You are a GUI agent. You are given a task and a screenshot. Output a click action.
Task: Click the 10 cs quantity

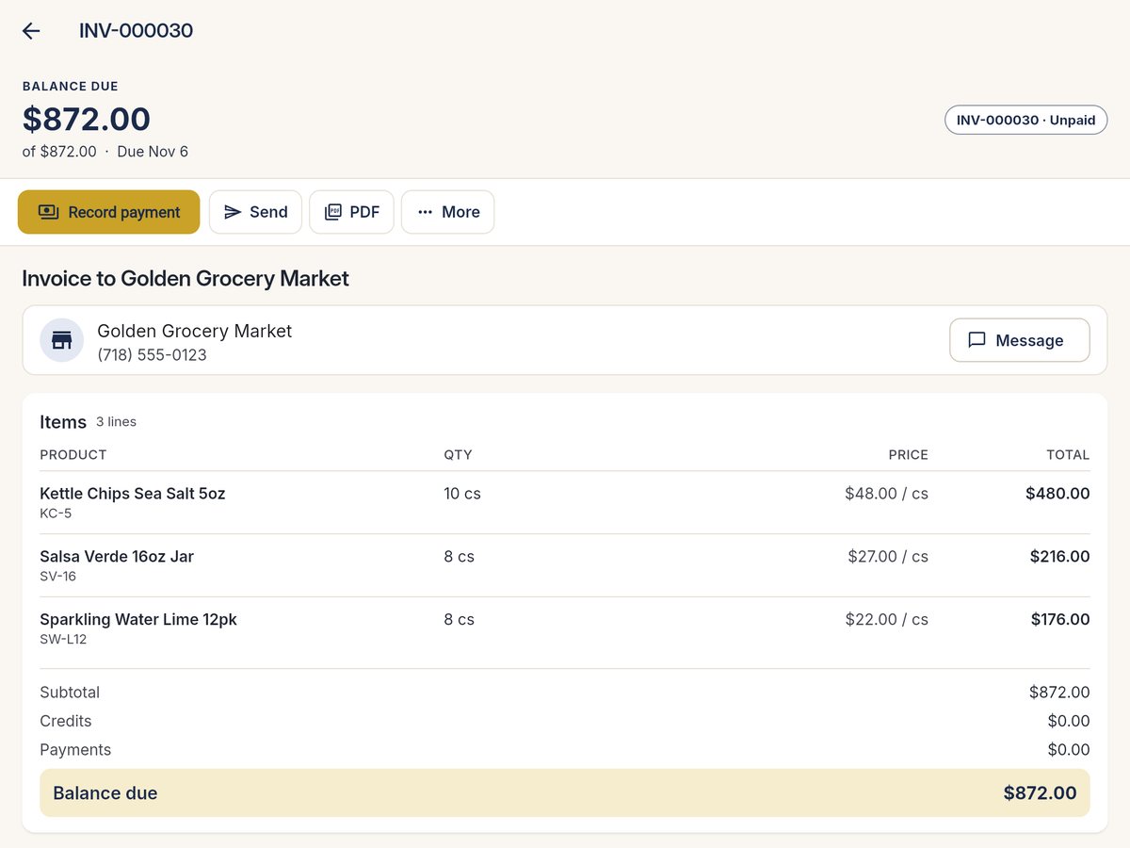462,493
